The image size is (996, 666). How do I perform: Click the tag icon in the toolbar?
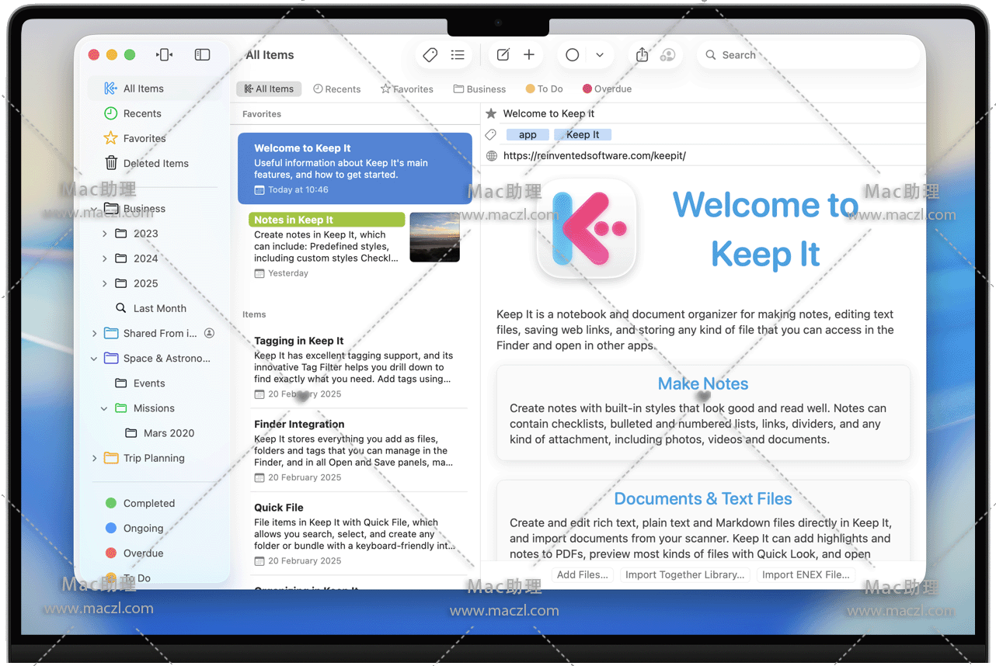pyautogui.click(x=430, y=55)
